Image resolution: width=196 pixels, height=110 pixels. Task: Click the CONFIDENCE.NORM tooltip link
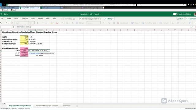[x=35, y=54]
